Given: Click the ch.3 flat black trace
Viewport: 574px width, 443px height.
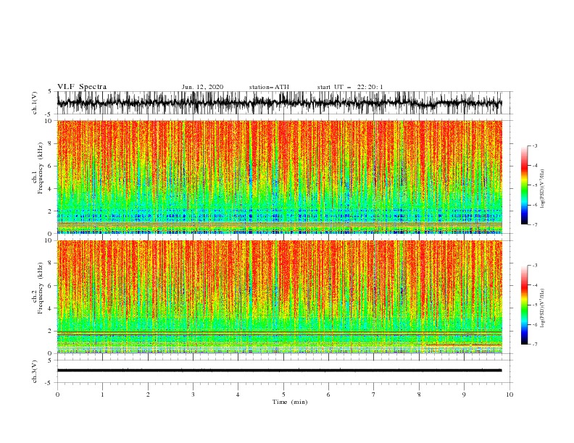Looking at the screenshot, I should 280,371.
